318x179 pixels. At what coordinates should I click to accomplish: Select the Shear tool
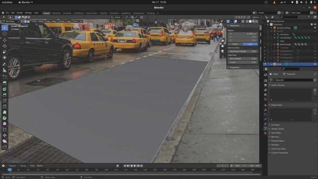(4, 141)
